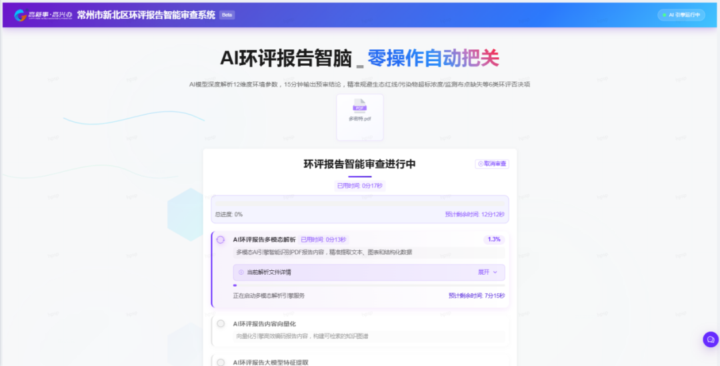Viewport: 720px width, 366px height.
Task: Select the AI环评报告内容向量化 step circle
Action: 221,323
